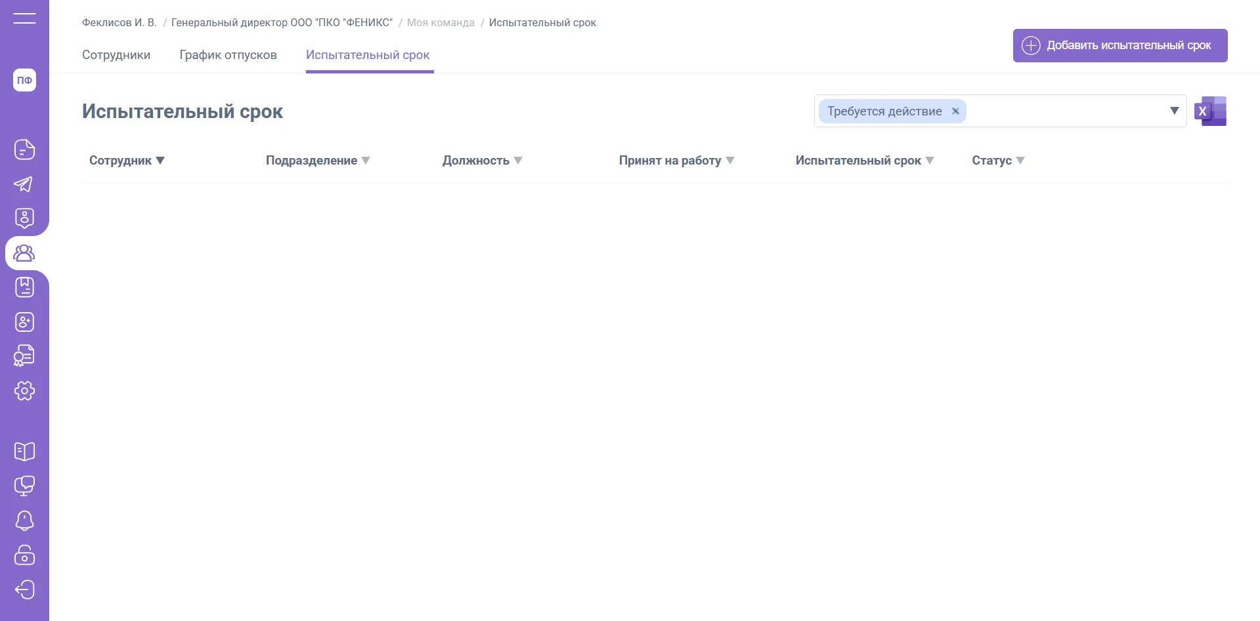Click the ПФ company logo badge
Screen dimensions: 1260x621
(x=24, y=80)
